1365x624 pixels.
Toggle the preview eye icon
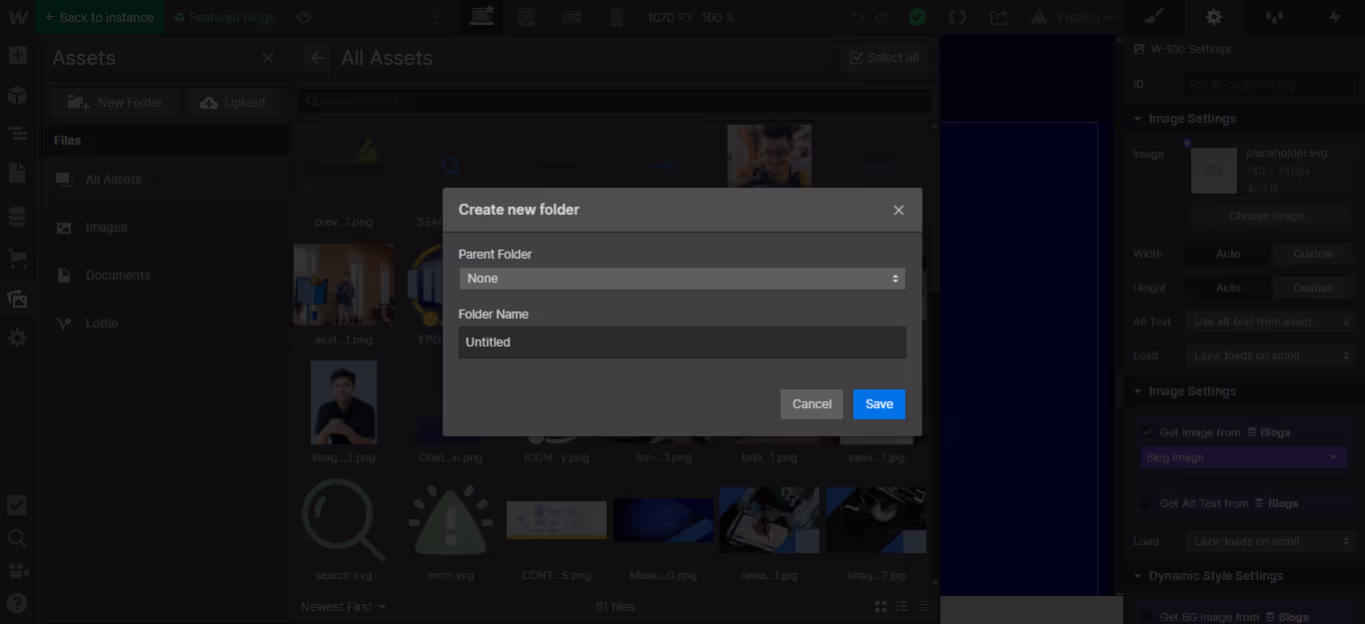click(305, 17)
